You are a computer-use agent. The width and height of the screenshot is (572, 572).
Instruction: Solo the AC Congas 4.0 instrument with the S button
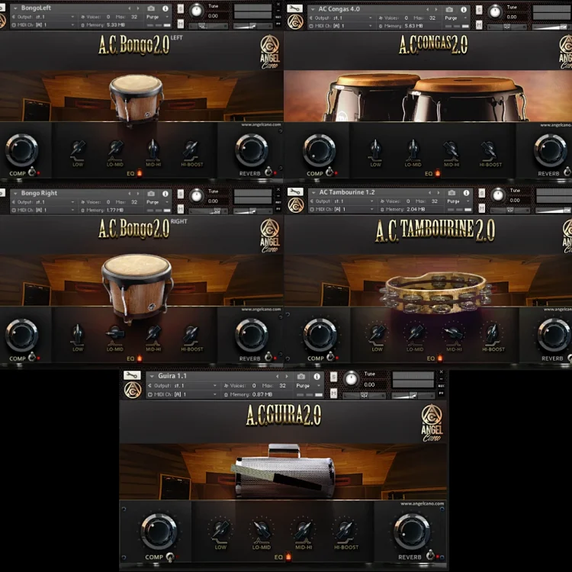479,10
